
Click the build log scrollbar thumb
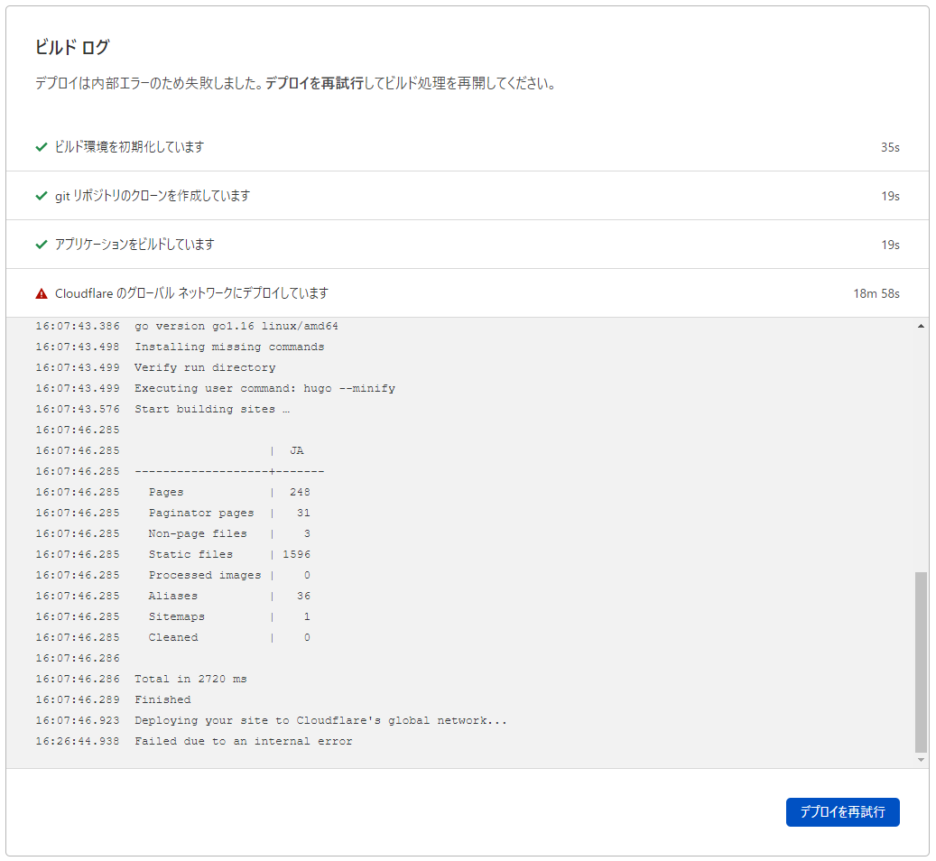coord(921,661)
